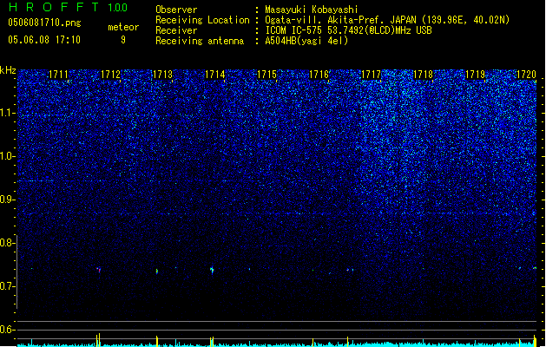Click the red meteor echo near 1712
Viewport: 546px width, 347px height.
[x=99, y=270]
